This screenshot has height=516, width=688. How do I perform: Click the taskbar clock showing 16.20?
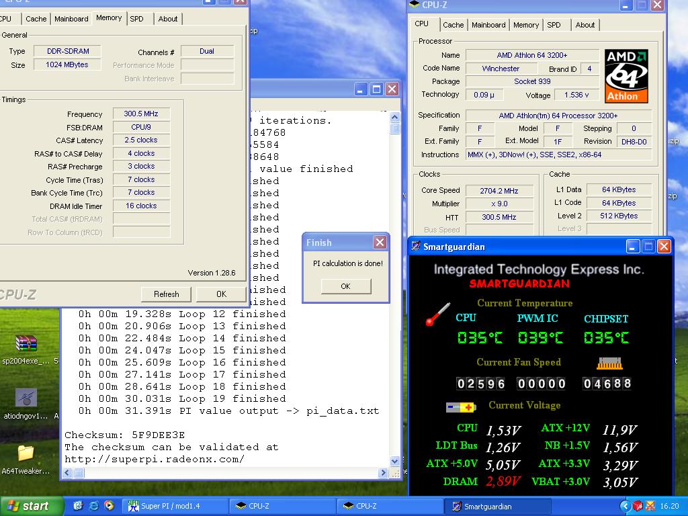pyautogui.click(x=669, y=506)
